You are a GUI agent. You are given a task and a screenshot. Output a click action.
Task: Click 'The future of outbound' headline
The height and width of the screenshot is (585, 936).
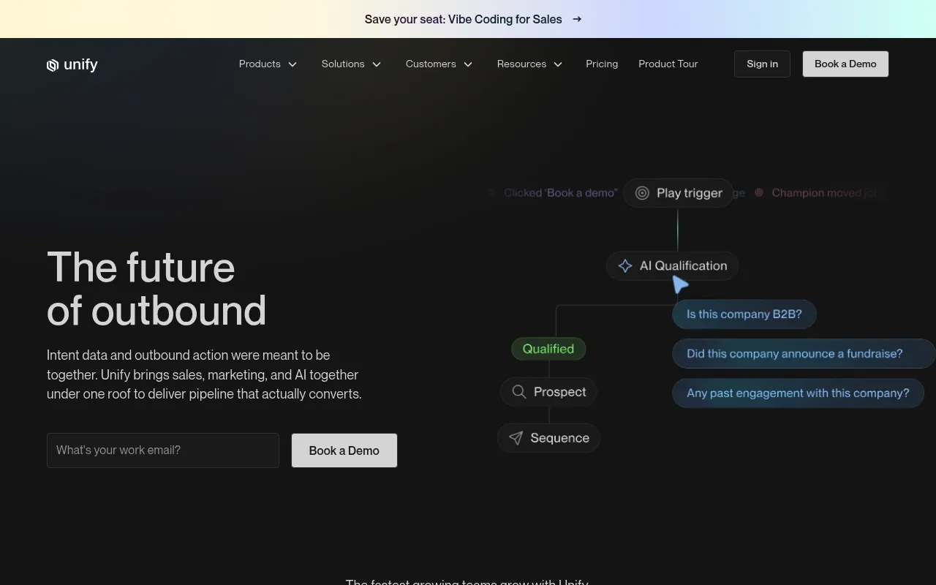tap(156, 289)
